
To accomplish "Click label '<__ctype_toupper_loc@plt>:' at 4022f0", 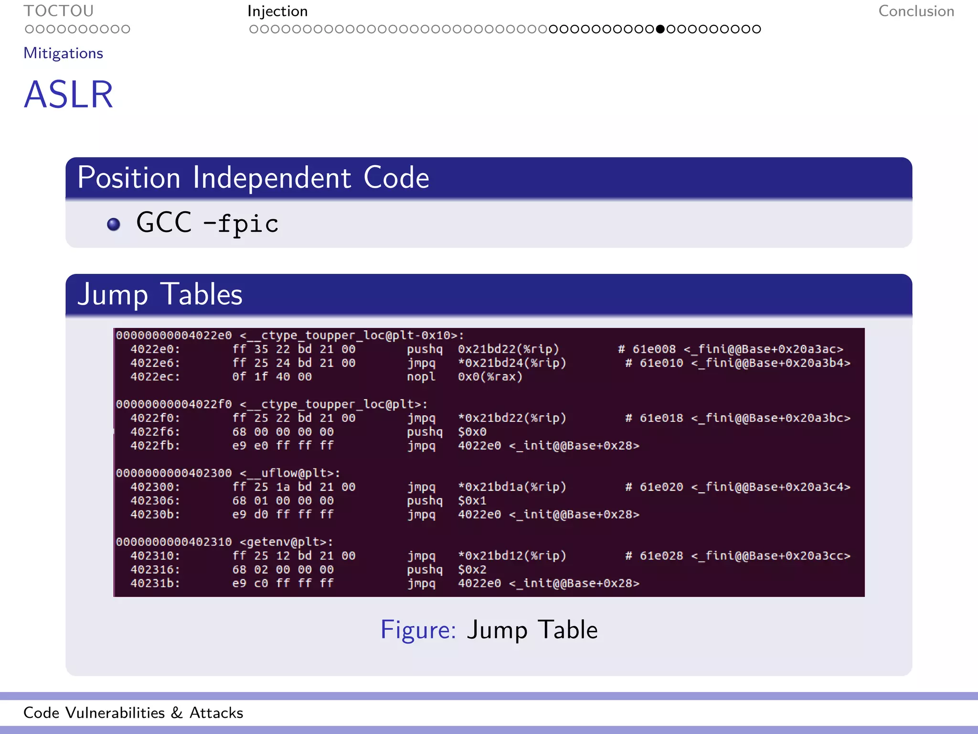I will click(333, 404).
